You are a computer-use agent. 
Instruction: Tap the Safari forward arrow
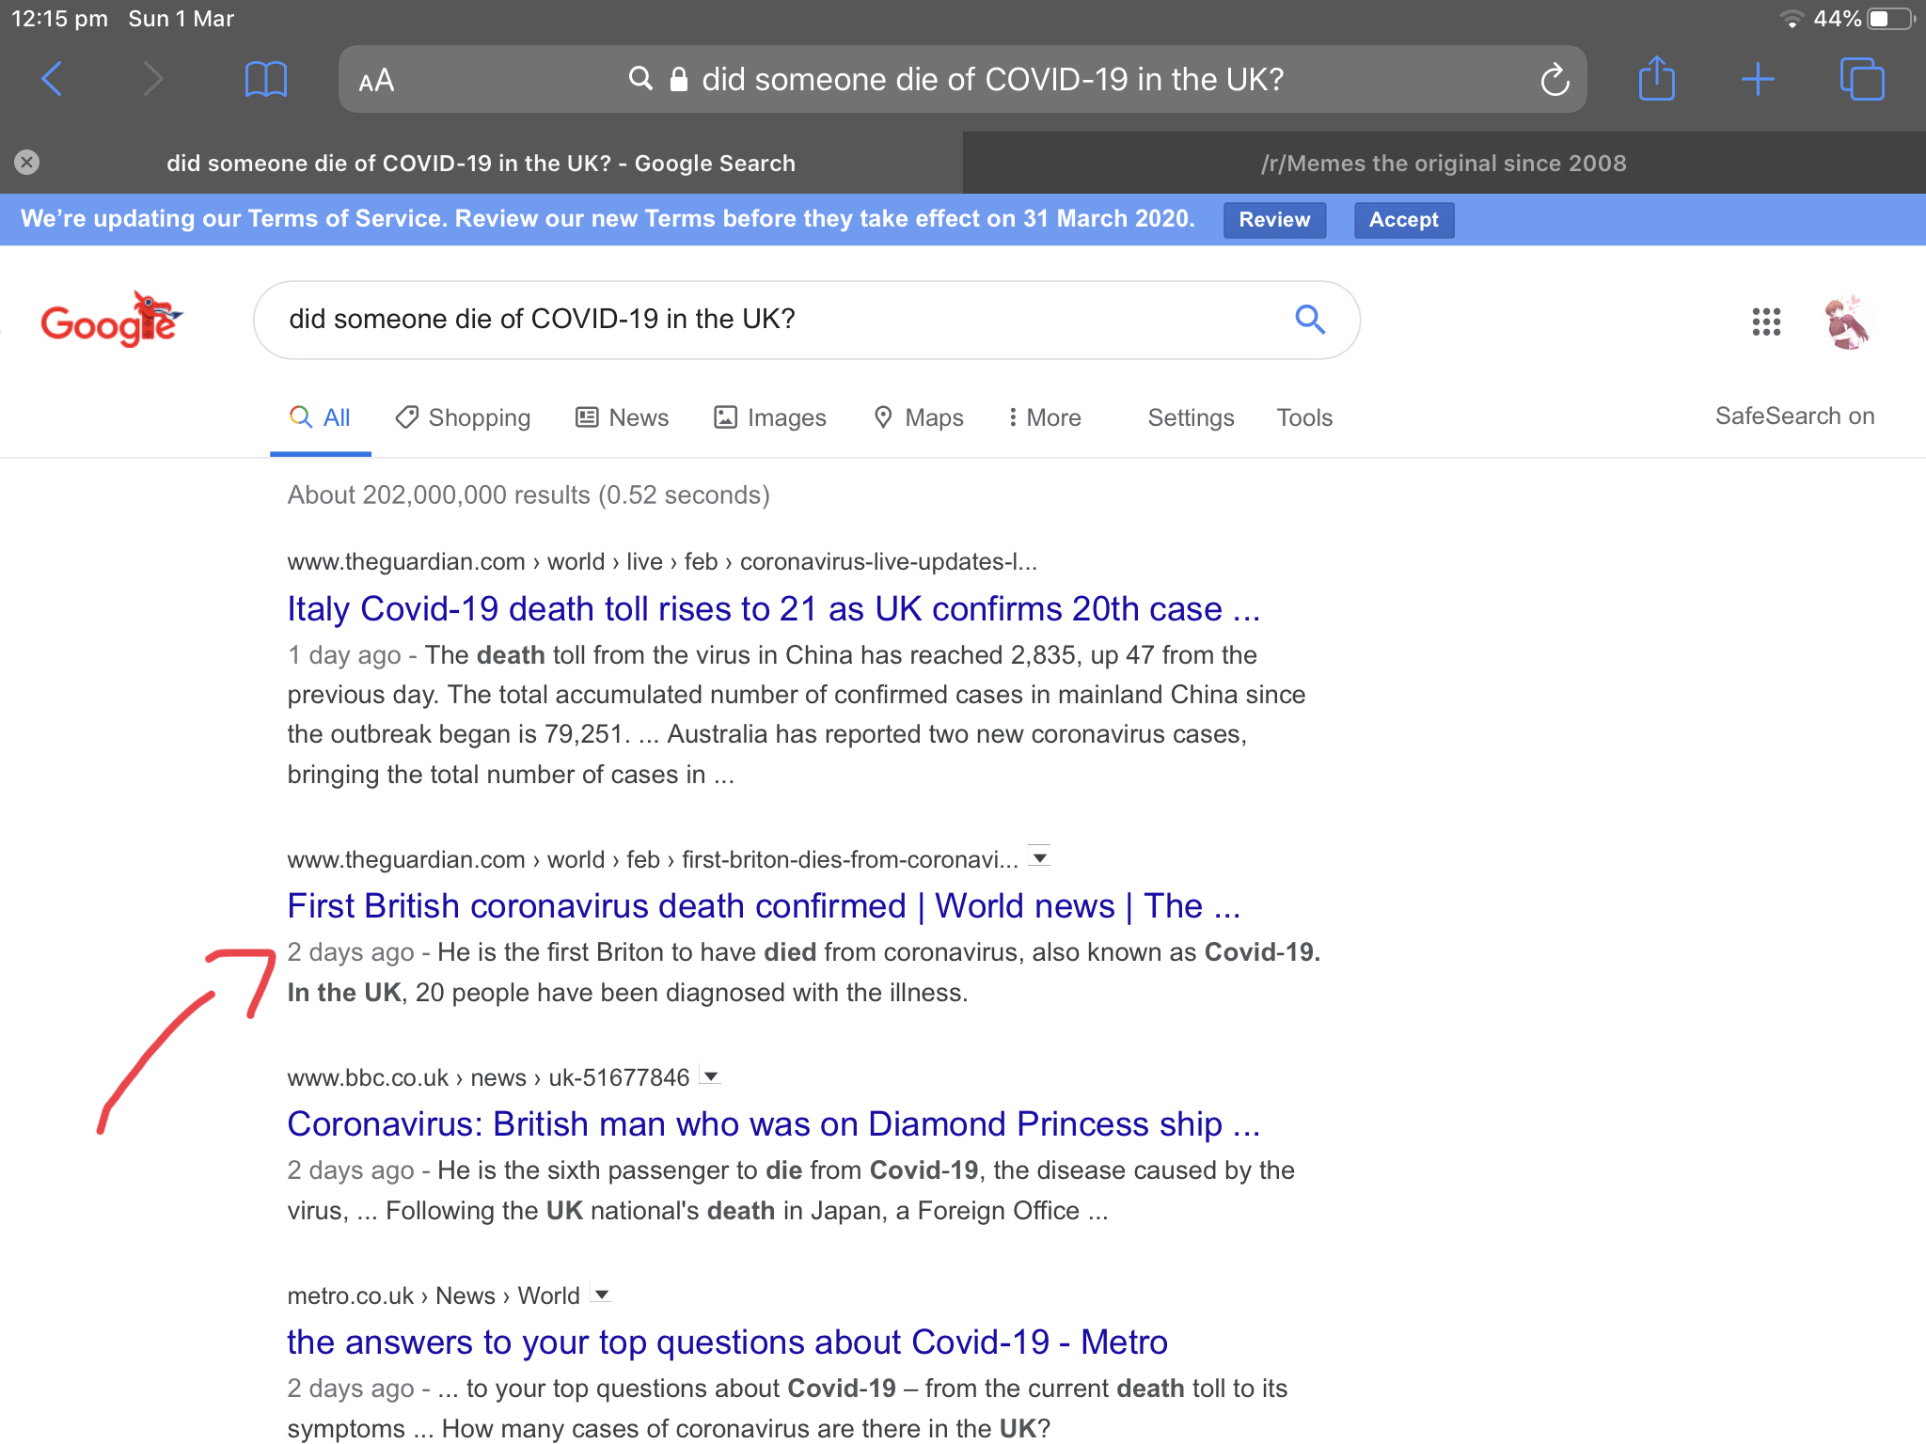pos(152,79)
